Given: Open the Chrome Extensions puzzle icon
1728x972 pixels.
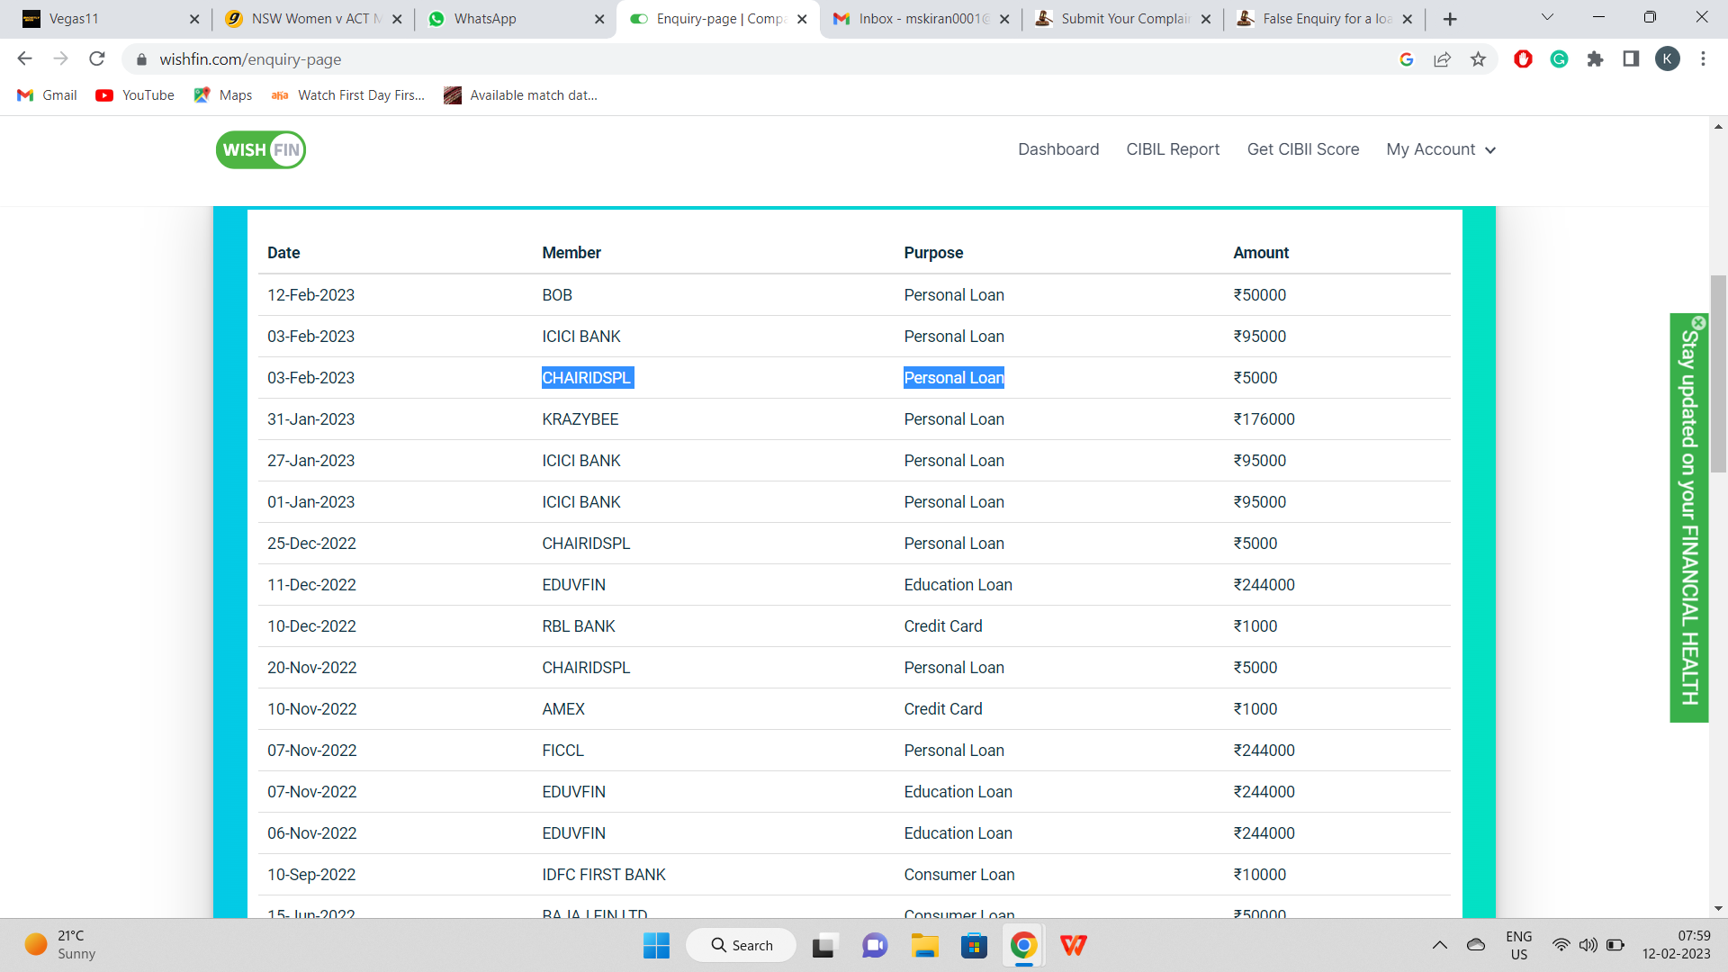Looking at the screenshot, I should tap(1595, 59).
